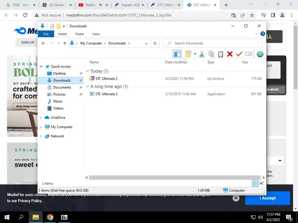Click the Cut scissors icon
Image resolution: width=298 pixels, height=223 pixels.
click(202, 54)
